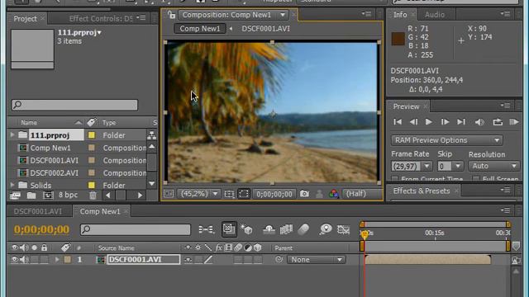Click 8 bpc color depth button

(x=68, y=195)
